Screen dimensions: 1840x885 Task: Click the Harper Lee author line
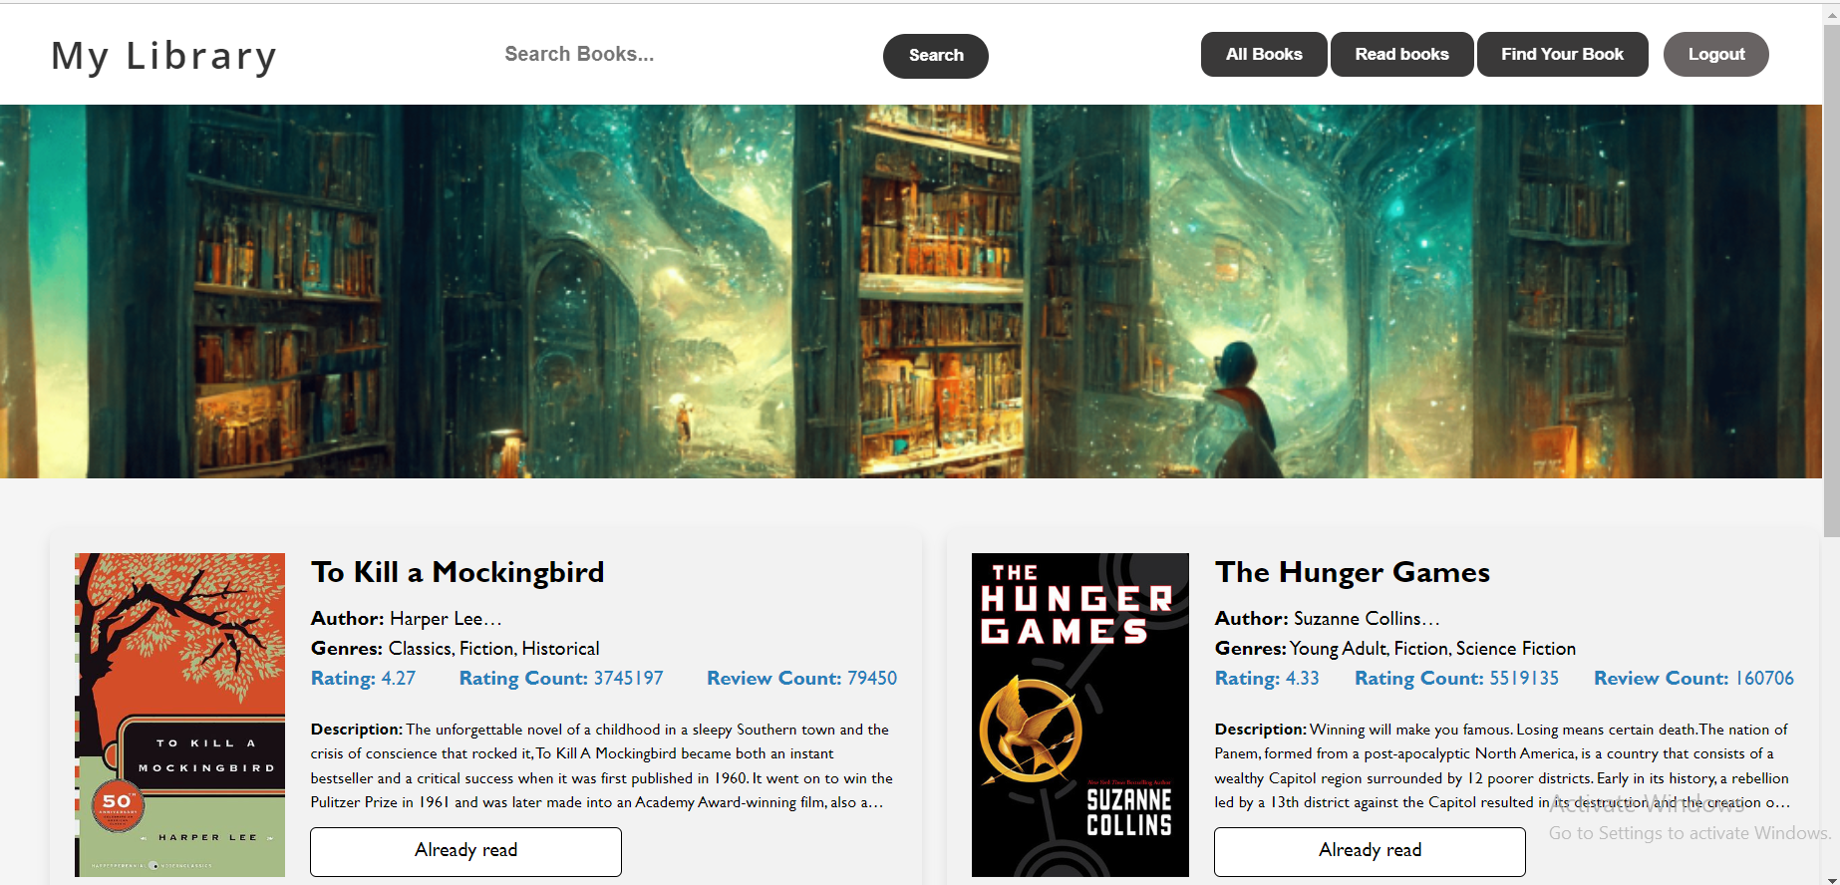point(406,619)
